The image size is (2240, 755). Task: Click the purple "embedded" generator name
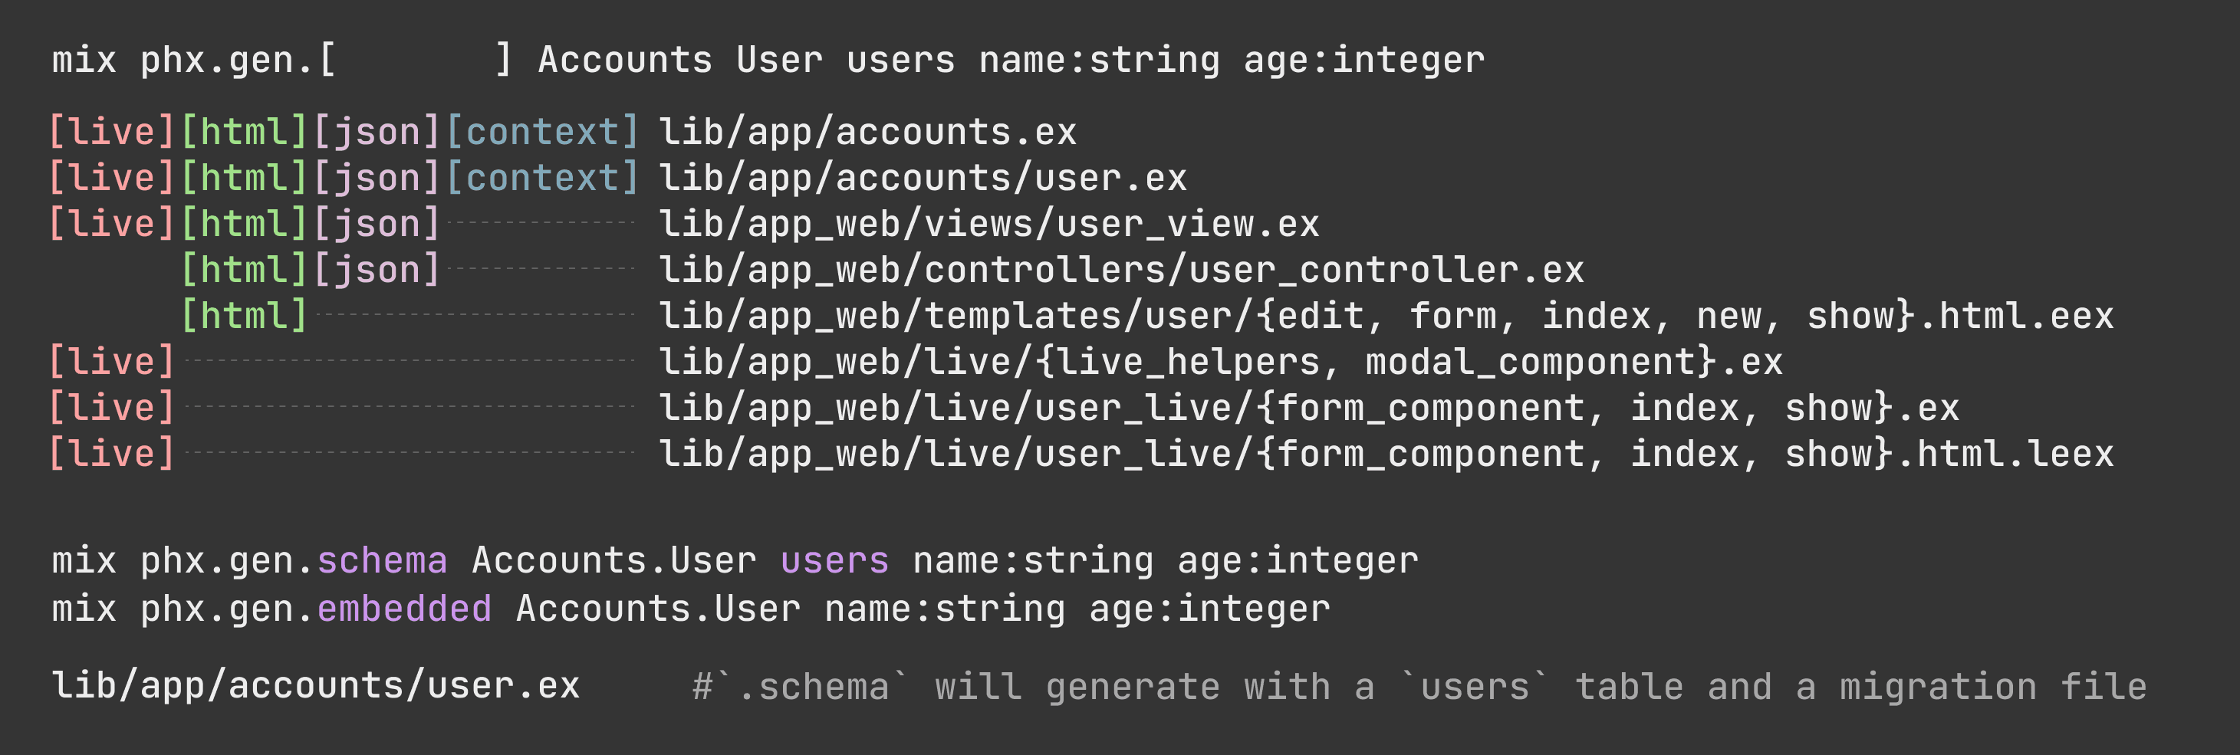(404, 608)
